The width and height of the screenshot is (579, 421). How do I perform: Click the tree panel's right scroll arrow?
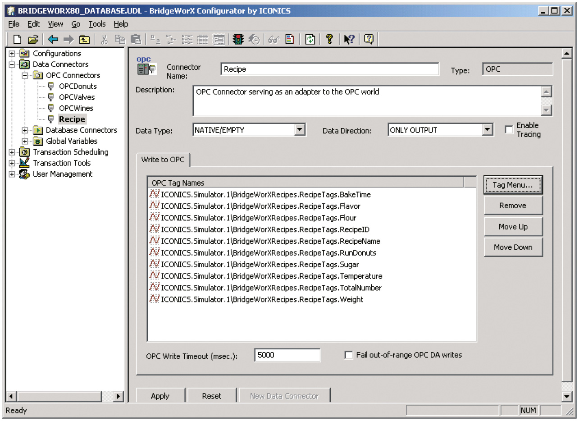tap(119, 396)
